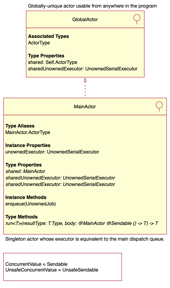Select the GlobalActor class title
This screenshot has width=170, height=288.
[x=85, y=19]
